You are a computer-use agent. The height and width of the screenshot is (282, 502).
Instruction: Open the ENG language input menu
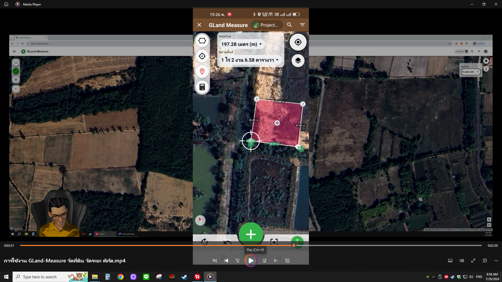479,277
